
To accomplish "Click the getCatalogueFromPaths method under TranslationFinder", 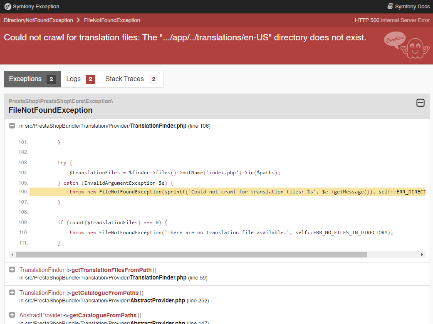I will [x=105, y=293].
